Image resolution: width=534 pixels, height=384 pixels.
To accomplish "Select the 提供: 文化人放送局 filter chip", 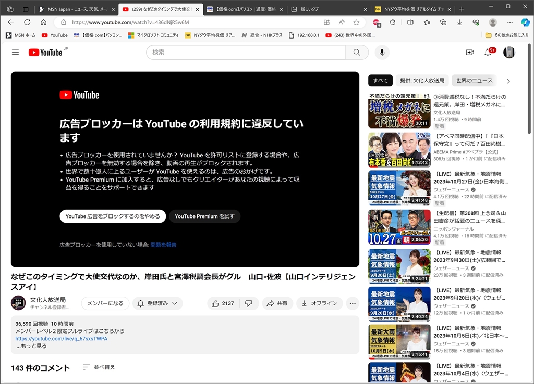I will click(x=422, y=81).
